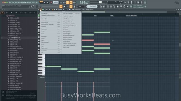The image size is (181, 101).
Task: Open the question mark help icon
Action: tap(135, 3)
